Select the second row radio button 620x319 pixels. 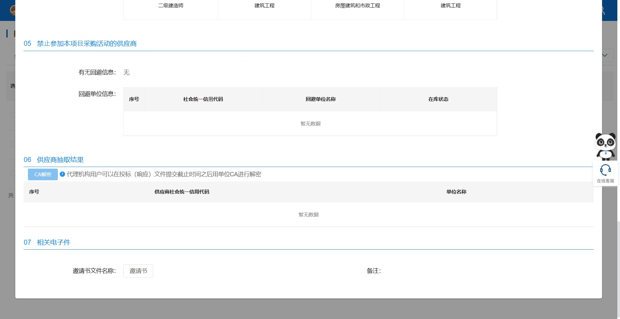[x=13, y=144]
